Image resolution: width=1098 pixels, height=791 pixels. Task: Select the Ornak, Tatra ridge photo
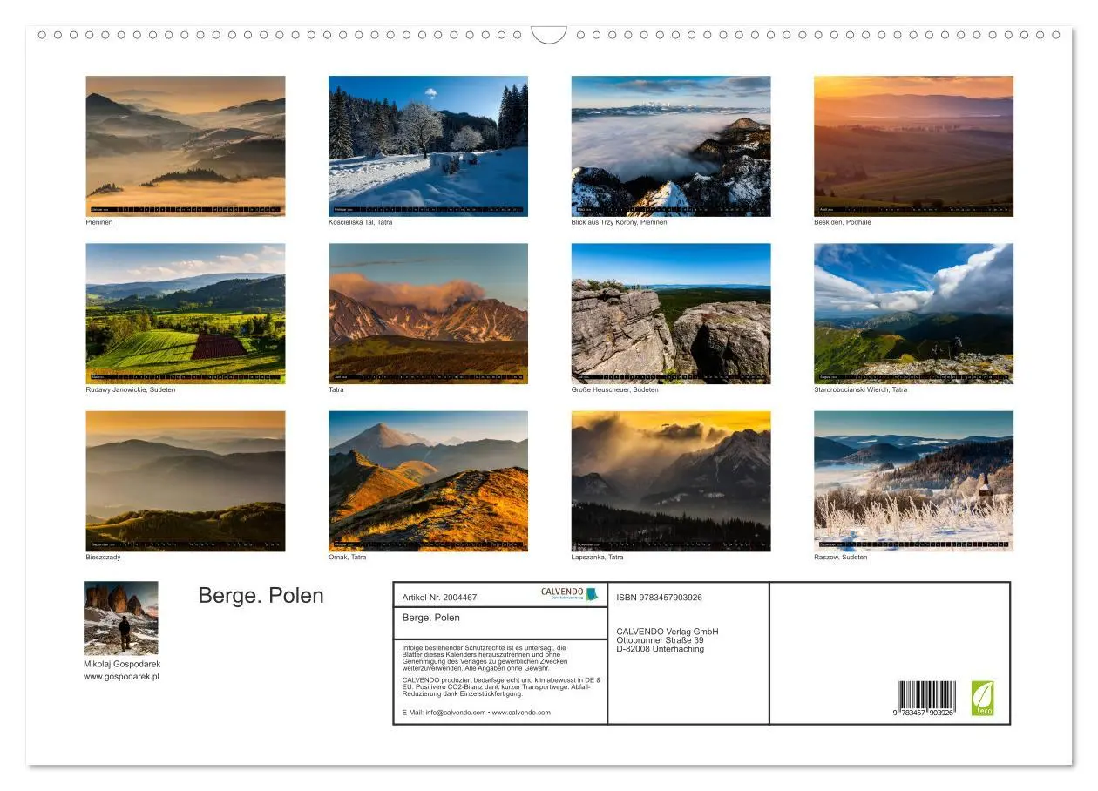click(x=428, y=481)
